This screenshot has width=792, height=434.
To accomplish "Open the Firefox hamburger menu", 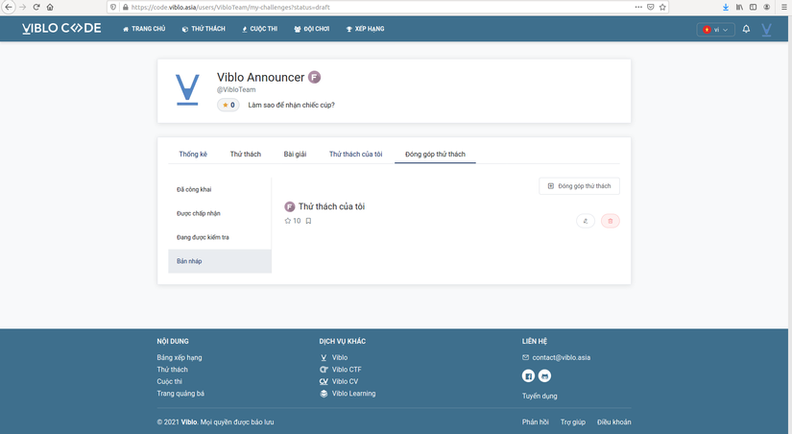I will (784, 7).
